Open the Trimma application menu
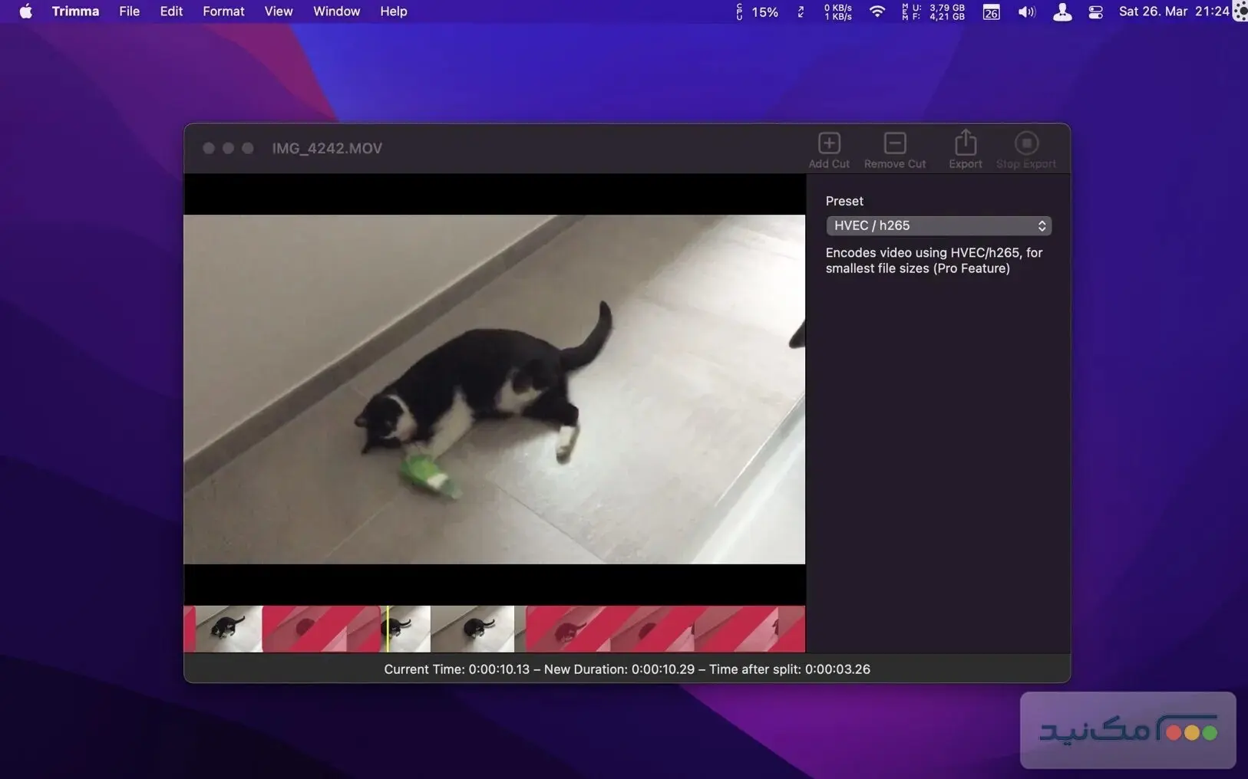 [x=75, y=12]
